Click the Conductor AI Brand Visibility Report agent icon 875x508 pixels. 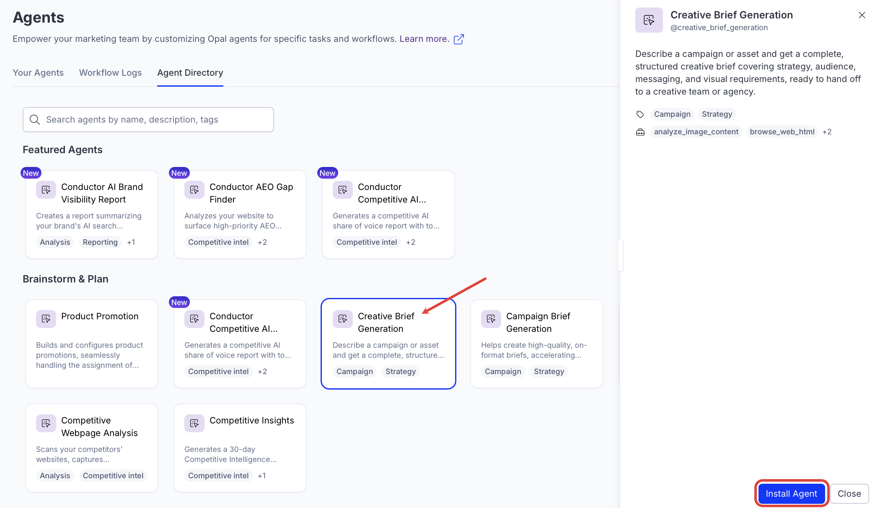[x=46, y=190]
